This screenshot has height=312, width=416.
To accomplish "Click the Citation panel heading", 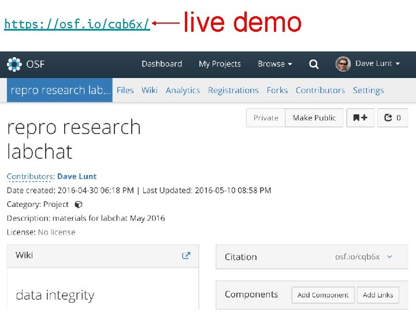I will point(240,257).
